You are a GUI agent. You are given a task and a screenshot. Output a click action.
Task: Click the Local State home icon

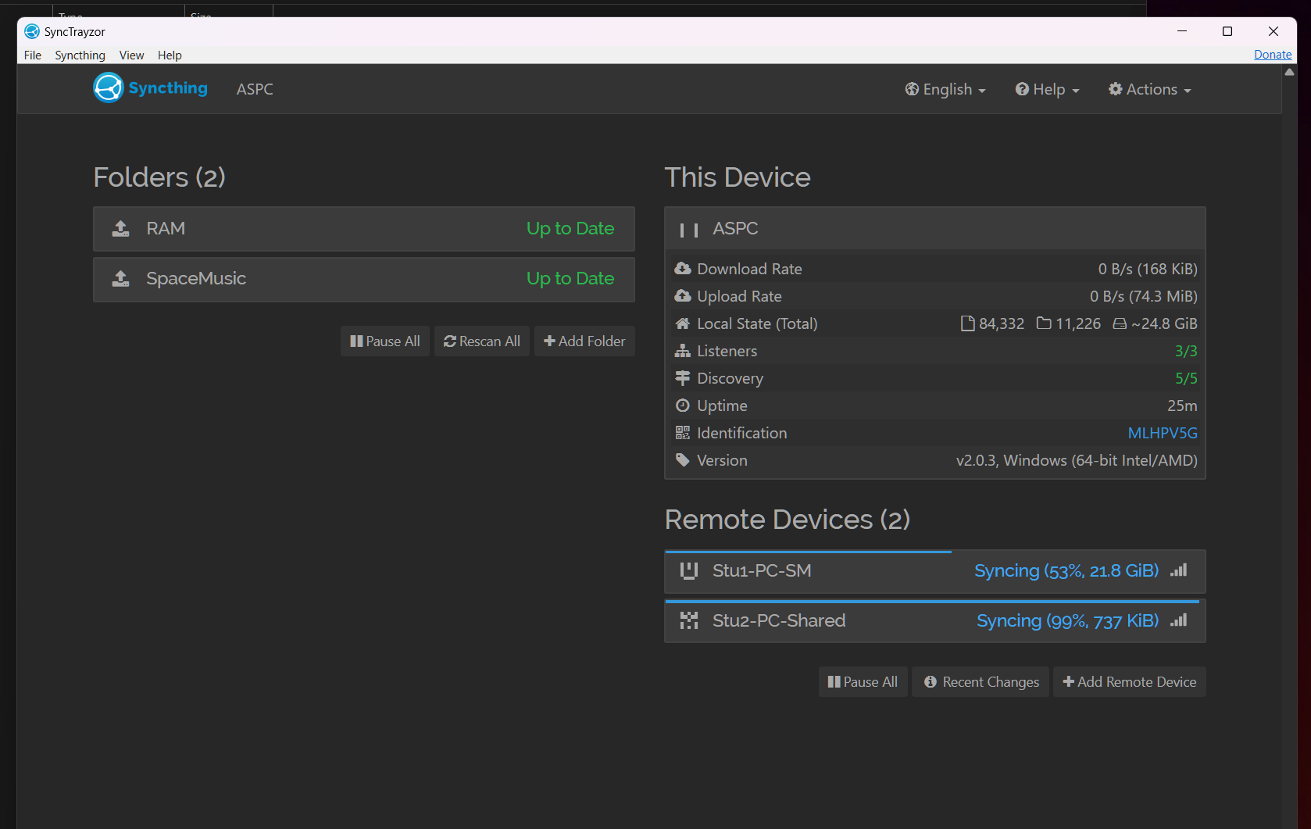[x=683, y=323]
